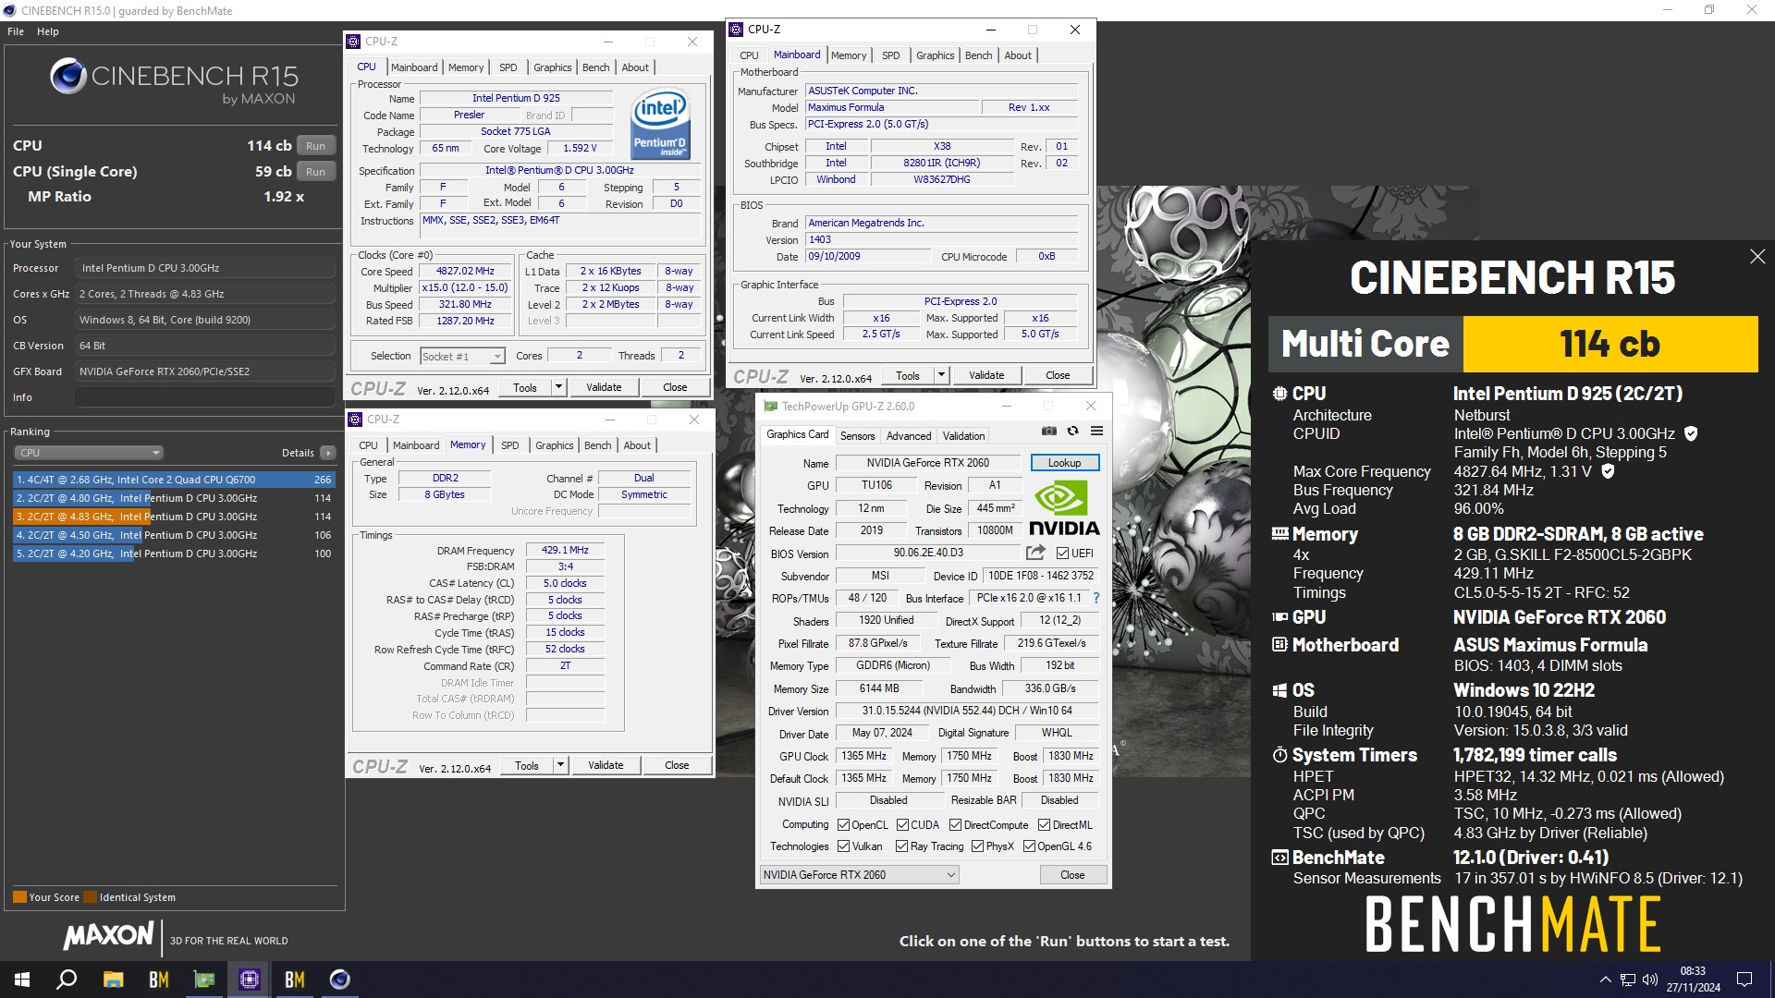Select the Core 2 Quad Q6700 ranking row
Image resolution: width=1775 pixels, height=998 pixels.
point(174,480)
